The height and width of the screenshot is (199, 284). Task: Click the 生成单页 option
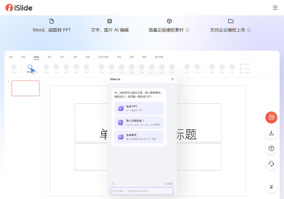[139, 137]
